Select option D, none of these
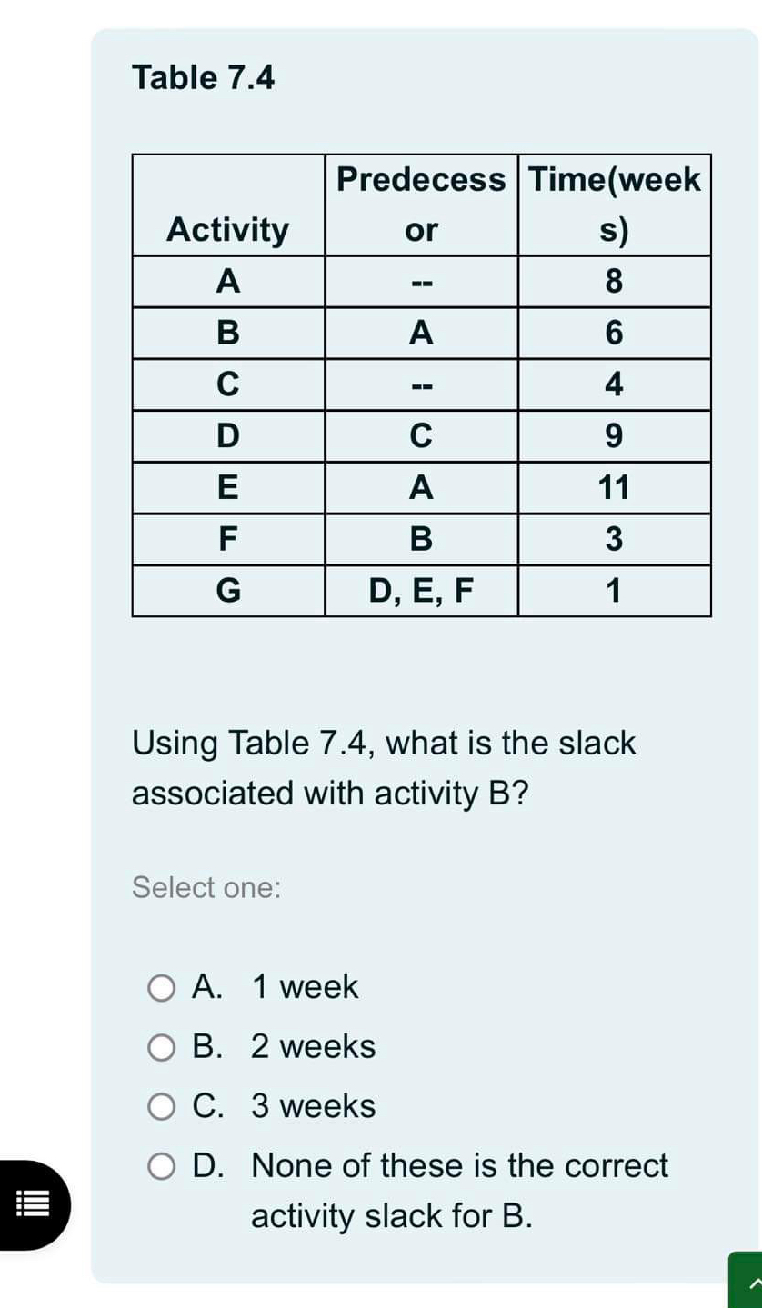This screenshot has height=1308, width=762. coord(162,1166)
